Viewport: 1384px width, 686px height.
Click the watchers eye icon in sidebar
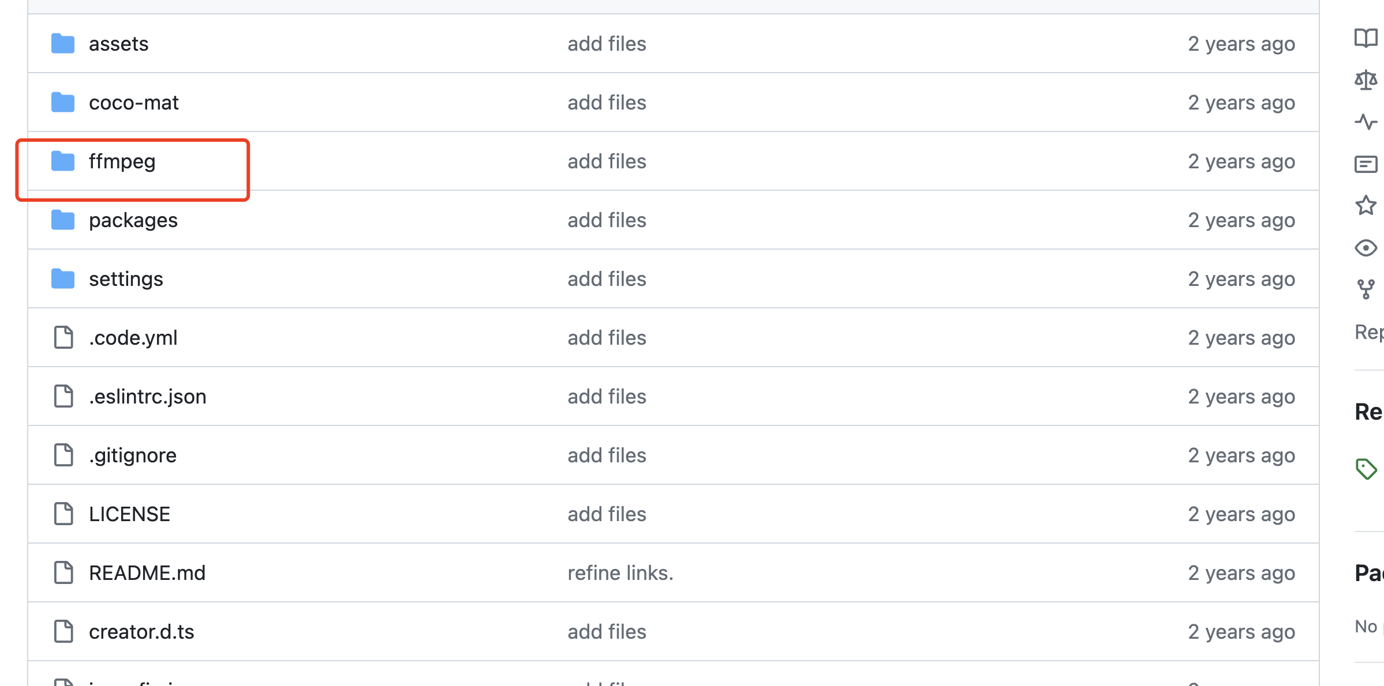(1366, 248)
